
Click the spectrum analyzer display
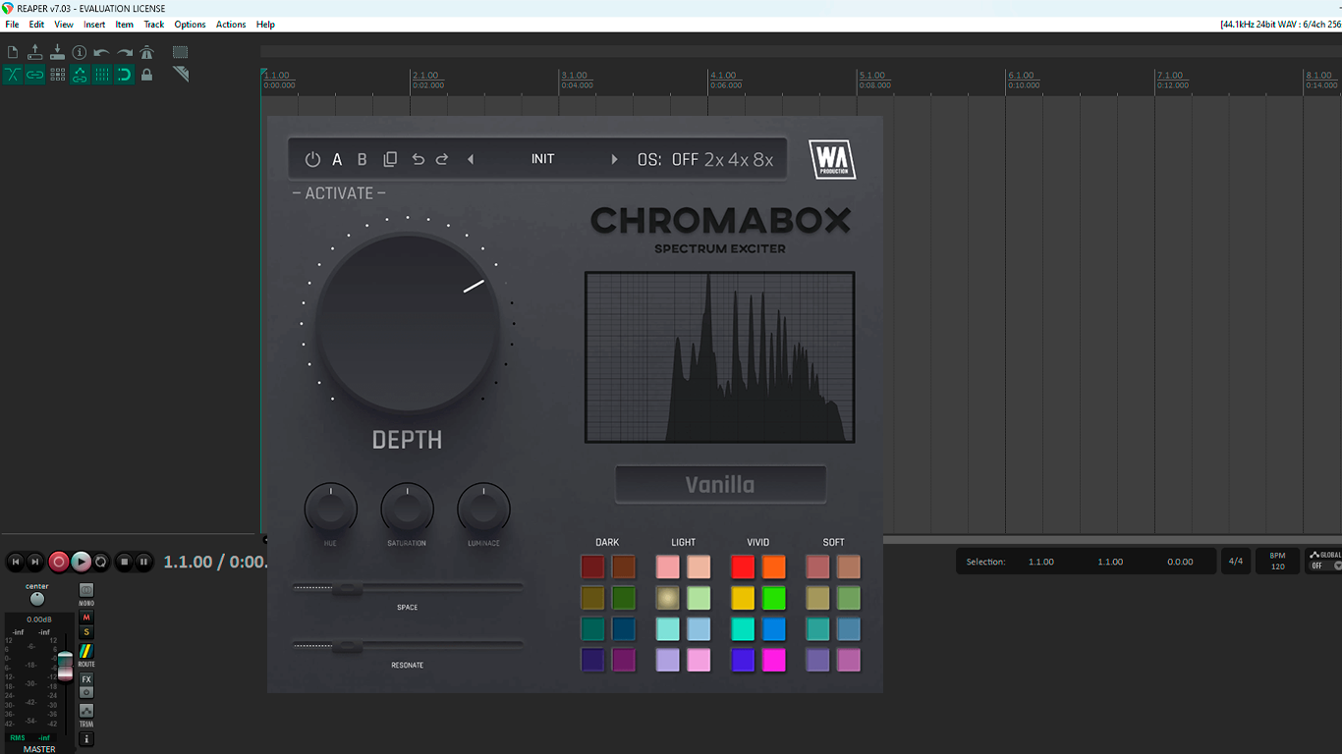click(x=720, y=357)
